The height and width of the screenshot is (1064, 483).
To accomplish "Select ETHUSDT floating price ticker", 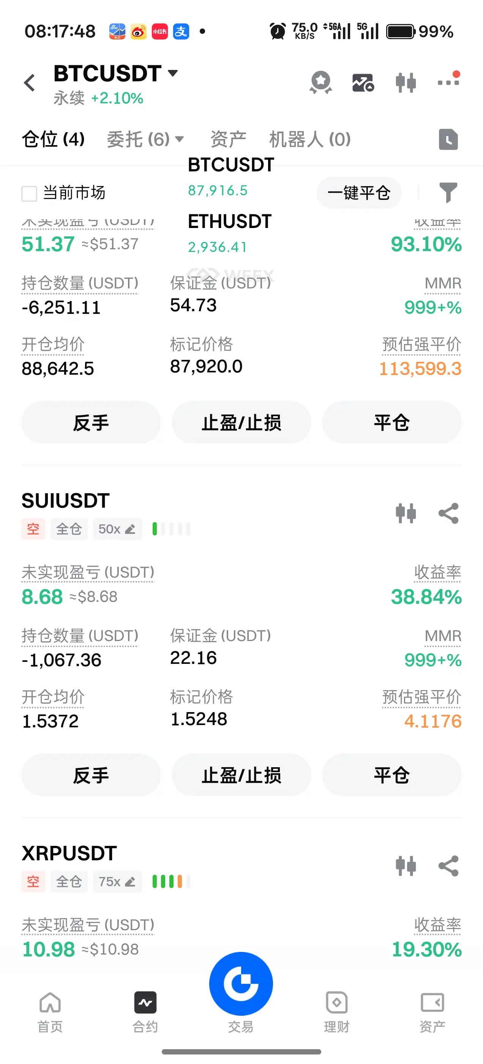I will tap(229, 233).
